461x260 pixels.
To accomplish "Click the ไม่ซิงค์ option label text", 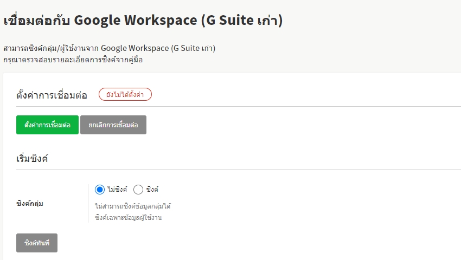I will tap(117, 190).
